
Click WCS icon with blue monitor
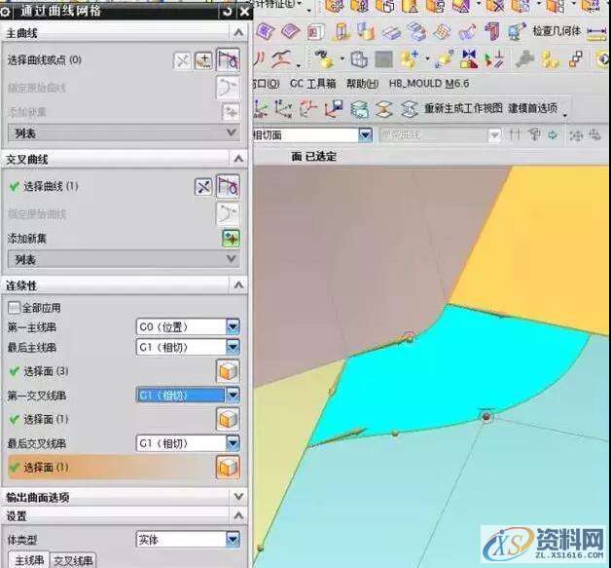(x=335, y=108)
